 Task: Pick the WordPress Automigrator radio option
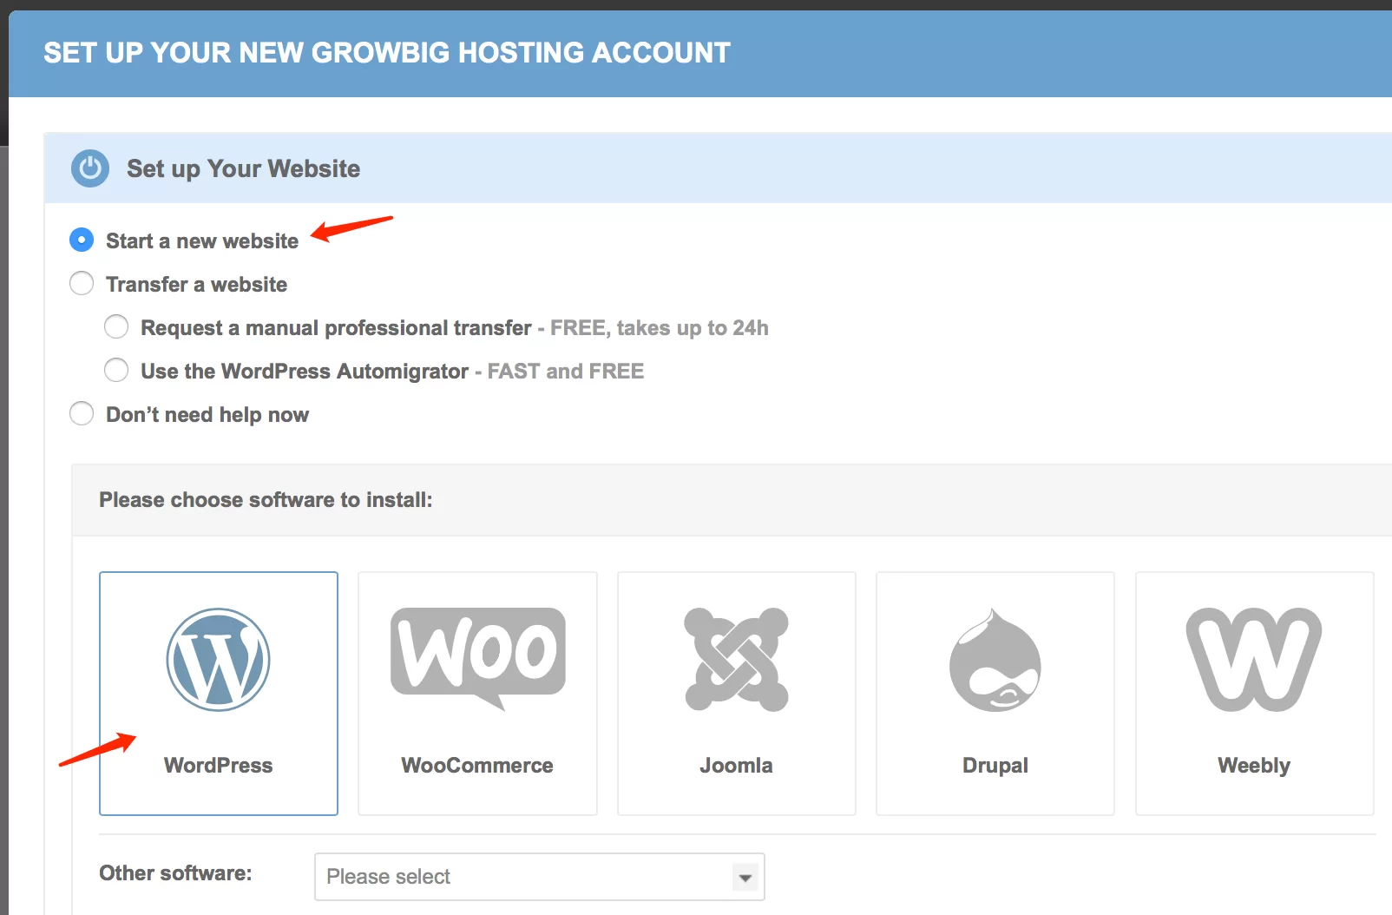pyautogui.click(x=116, y=370)
